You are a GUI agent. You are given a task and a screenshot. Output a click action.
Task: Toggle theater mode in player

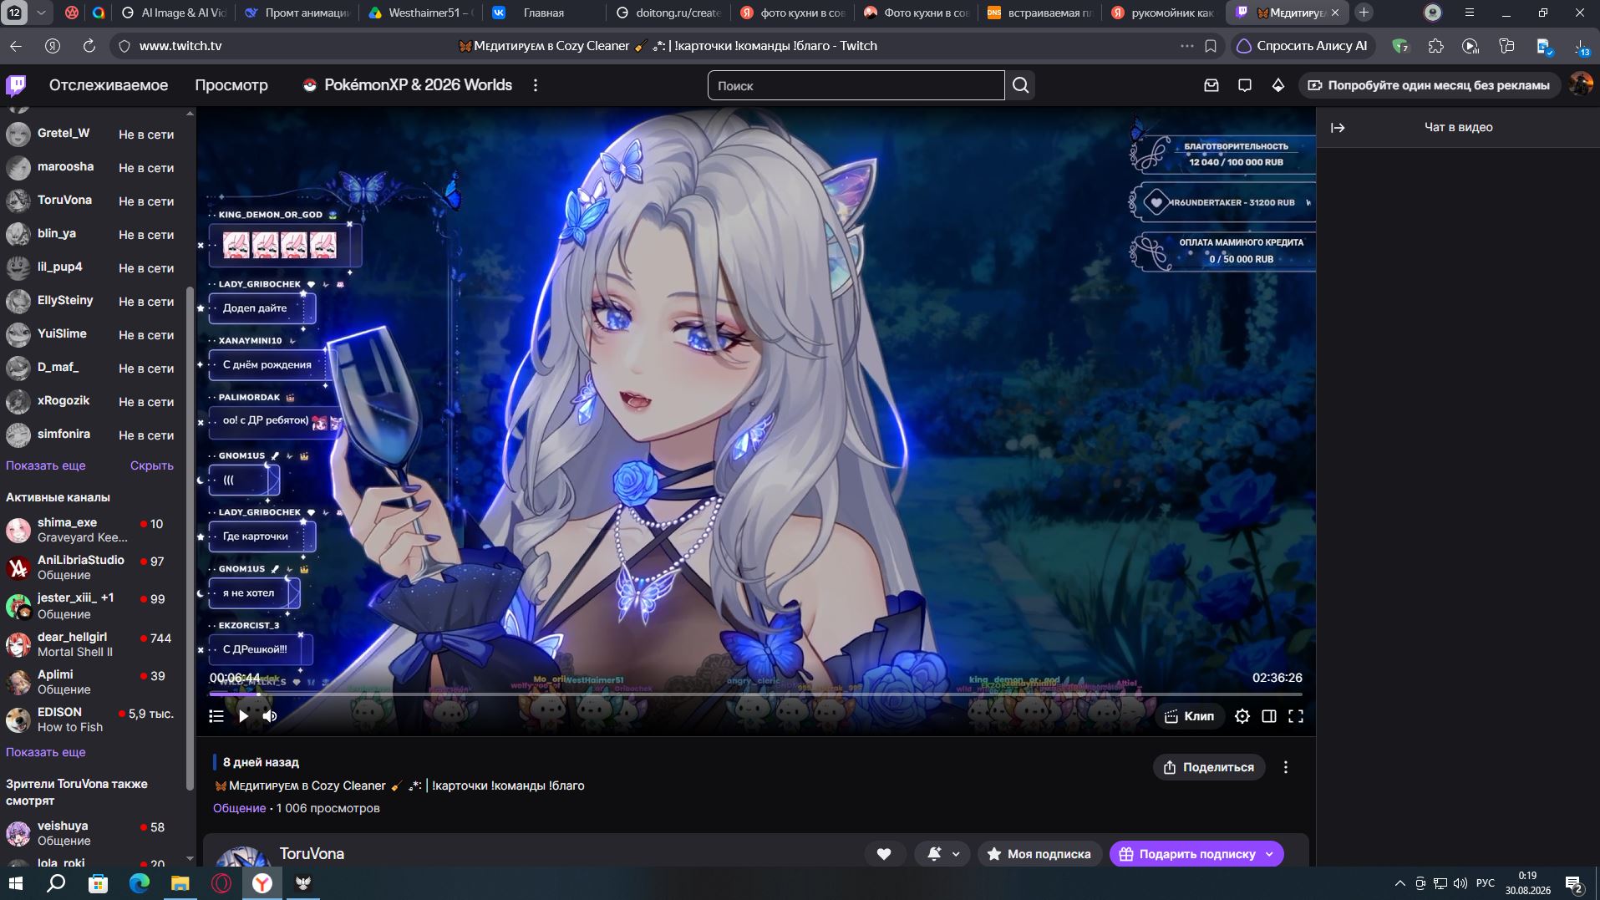1269,716
